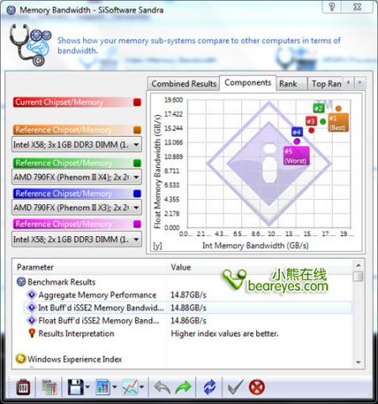Click the line graph view icon
Image resolution: width=378 pixels, height=404 pixels.
pyautogui.click(x=130, y=387)
